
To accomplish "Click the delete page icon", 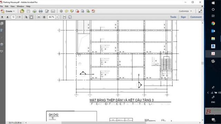I will click(x=77, y=11).
